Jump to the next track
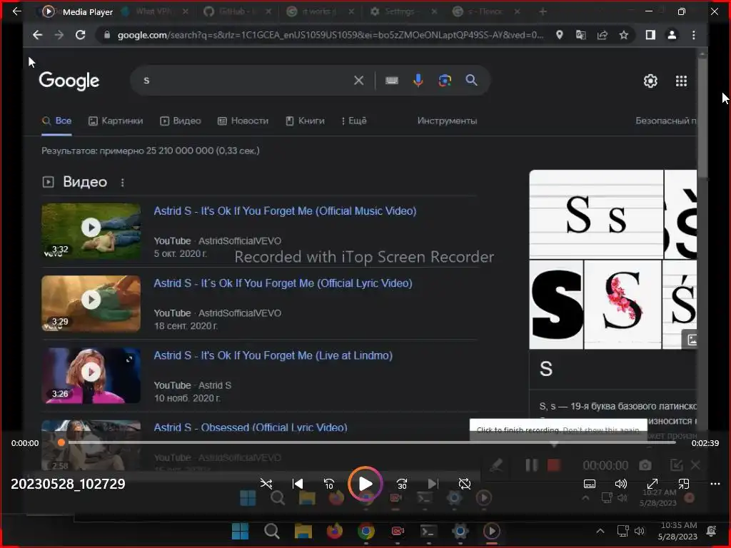This screenshot has width=731, height=548. [433, 484]
